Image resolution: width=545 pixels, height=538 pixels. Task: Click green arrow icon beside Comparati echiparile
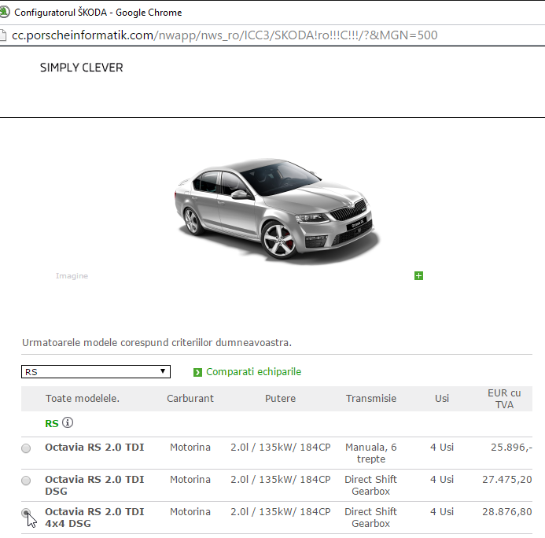[197, 372]
